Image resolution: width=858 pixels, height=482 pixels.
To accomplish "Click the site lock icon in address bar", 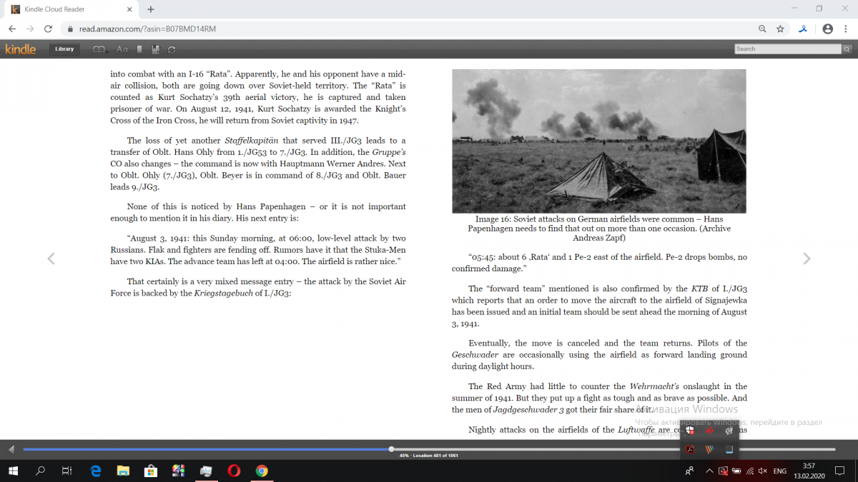I will click(x=69, y=29).
